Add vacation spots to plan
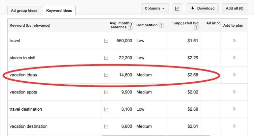Viewport: 254px width, 136px height. pyautogui.click(x=234, y=92)
